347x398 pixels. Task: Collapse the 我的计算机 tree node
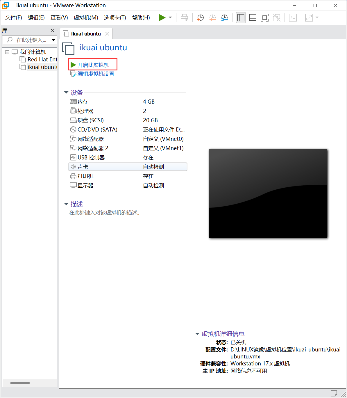(7, 52)
